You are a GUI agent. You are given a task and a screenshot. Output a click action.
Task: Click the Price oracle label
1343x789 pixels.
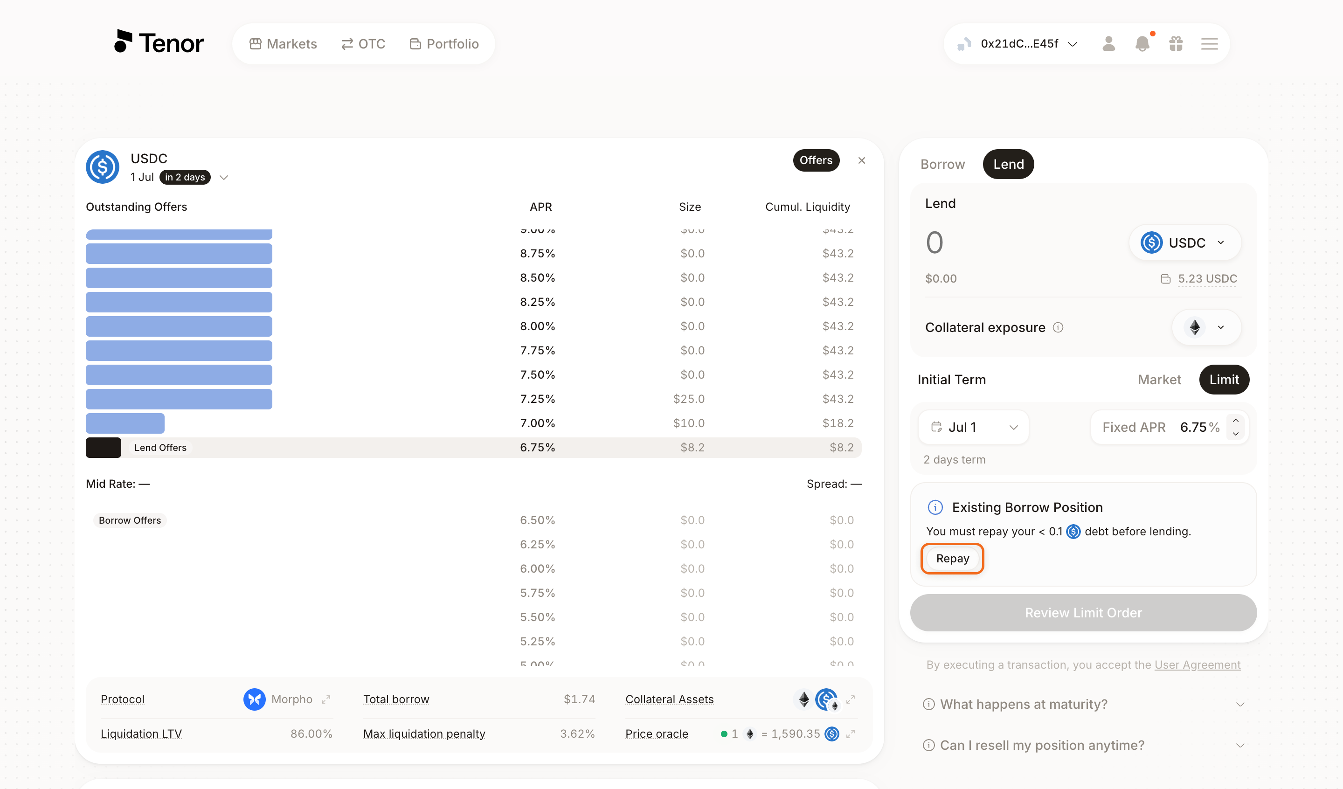point(657,734)
